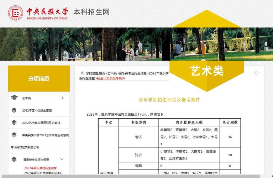The width and height of the screenshot is (273, 178).
Task: Click the graduation cap icon next to 艺术类
Action: [x=14, y=98]
